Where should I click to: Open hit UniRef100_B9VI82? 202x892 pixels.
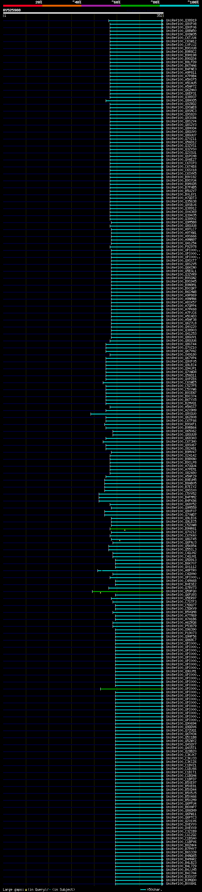181,177
